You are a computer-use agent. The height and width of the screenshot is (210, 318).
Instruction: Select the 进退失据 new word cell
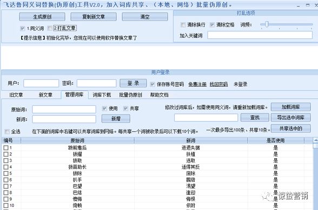coord(190,148)
